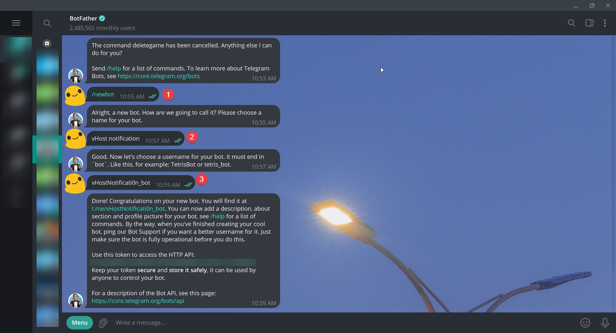Open the core.telegram.org/bots link
616x333 pixels.
158,76
